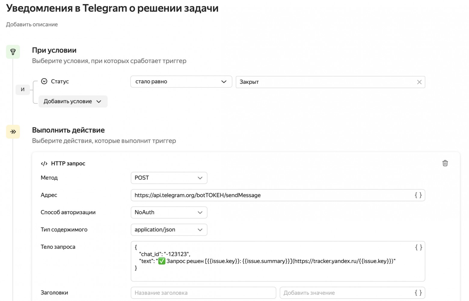Clear the 'Закрыт' status value
The width and height of the screenshot is (469, 301).
419,82
